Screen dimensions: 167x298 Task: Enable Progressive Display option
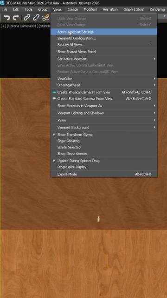pyautogui.click(x=104, y=167)
